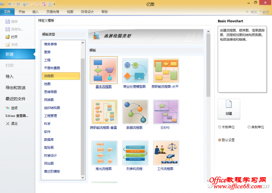Select the 商业处理模型图 template icon
The height and width of the screenshot is (193, 272).
click(x=135, y=71)
